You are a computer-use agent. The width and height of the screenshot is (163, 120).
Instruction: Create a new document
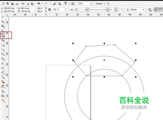(3, 4)
